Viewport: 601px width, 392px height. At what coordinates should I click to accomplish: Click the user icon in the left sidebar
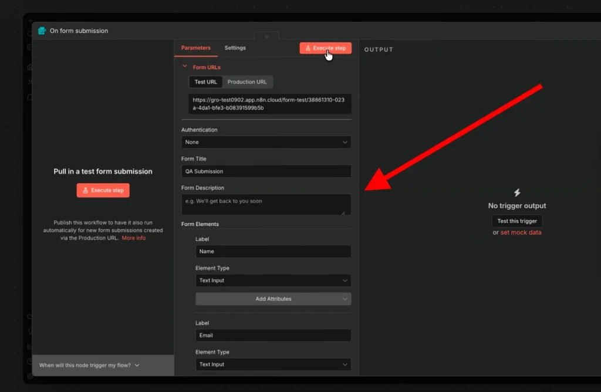pyautogui.click(x=29, y=82)
